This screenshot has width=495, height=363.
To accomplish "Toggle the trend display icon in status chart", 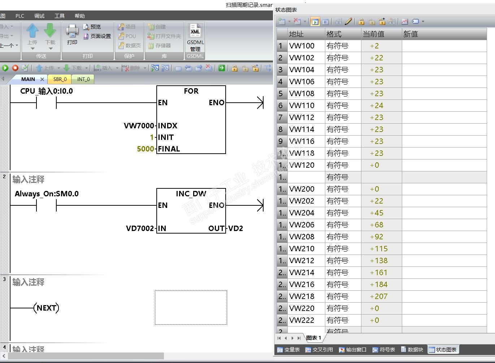I will (405, 22).
